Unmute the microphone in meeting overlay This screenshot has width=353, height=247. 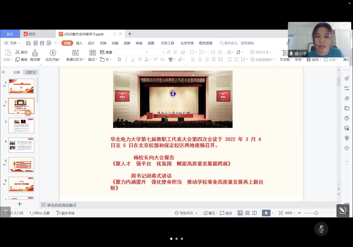click(x=321, y=229)
